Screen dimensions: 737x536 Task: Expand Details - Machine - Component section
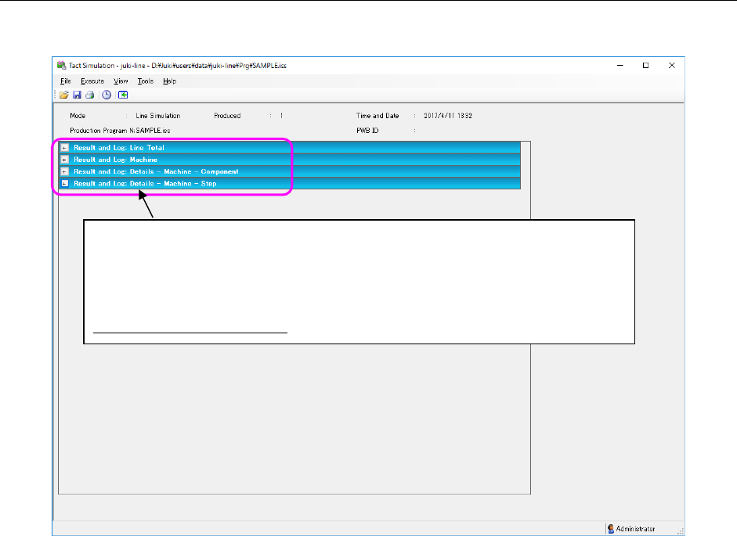coord(65,171)
